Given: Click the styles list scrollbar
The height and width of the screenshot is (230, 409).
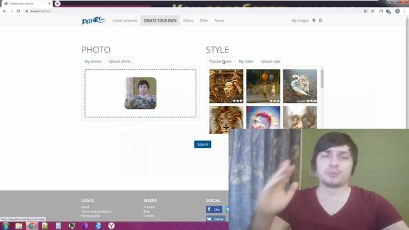Looking at the screenshot, I should point(322,79).
